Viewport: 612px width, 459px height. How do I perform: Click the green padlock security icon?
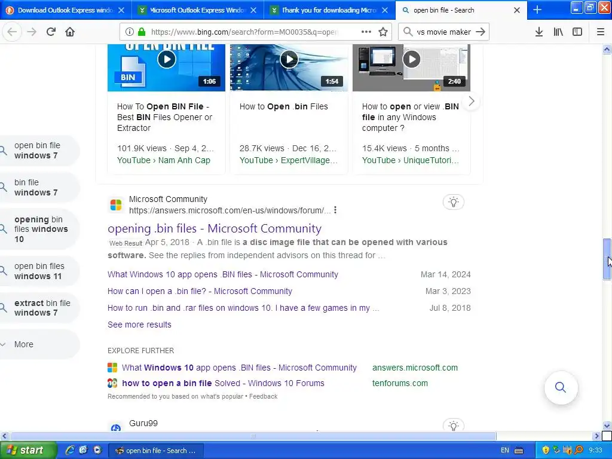click(142, 32)
